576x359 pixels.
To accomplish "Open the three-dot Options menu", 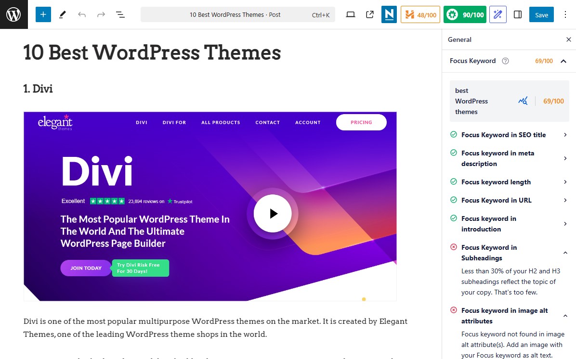I will (565, 15).
